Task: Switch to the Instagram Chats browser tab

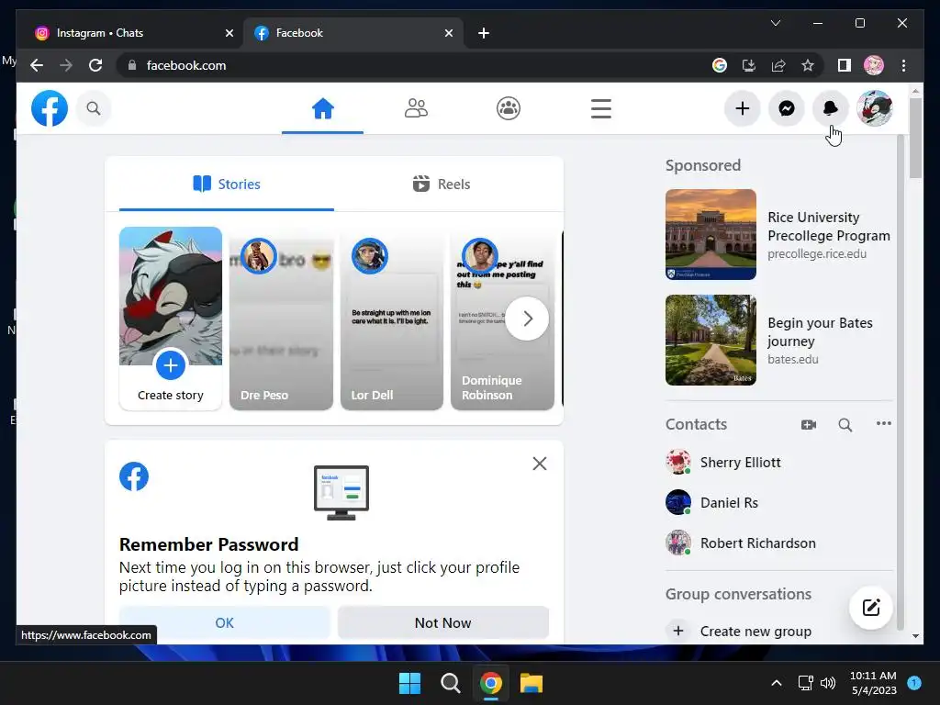Action: (x=132, y=33)
